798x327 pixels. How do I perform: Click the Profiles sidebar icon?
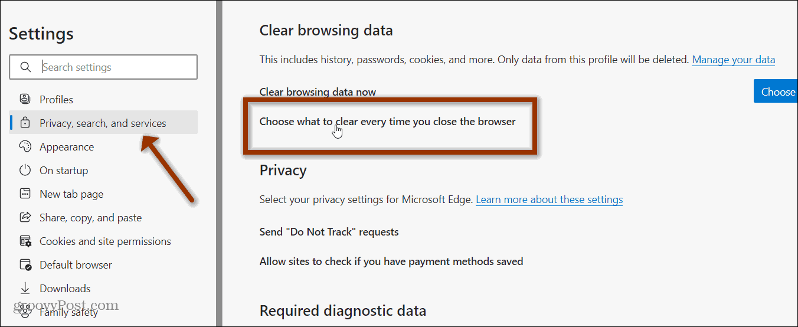point(25,99)
